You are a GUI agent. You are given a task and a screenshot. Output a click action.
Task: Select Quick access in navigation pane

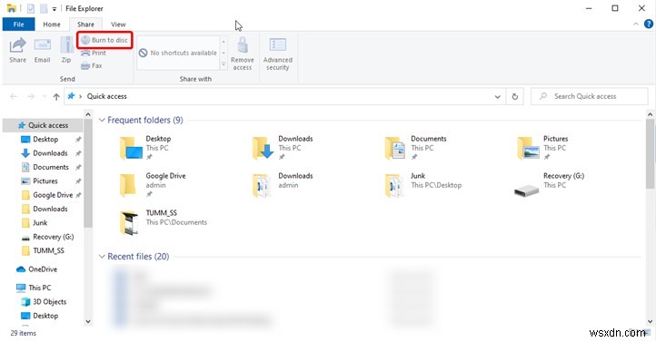tap(43, 125)
